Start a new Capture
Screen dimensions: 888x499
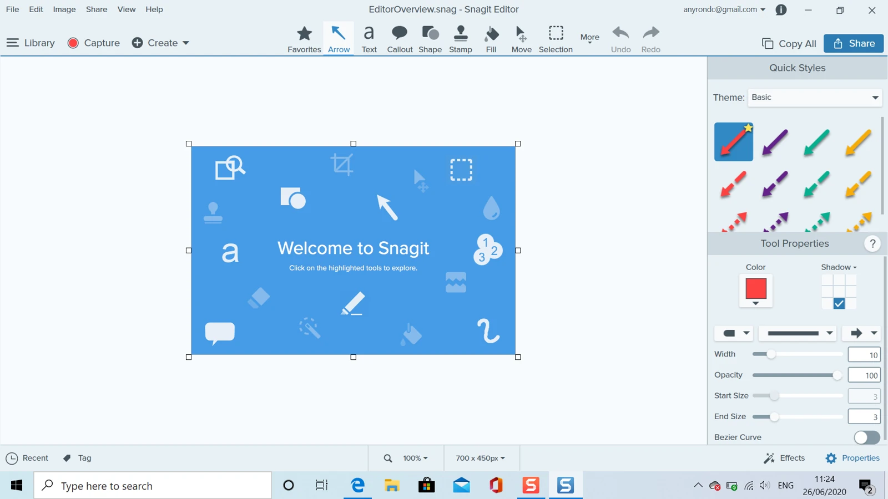pos(94,43)
